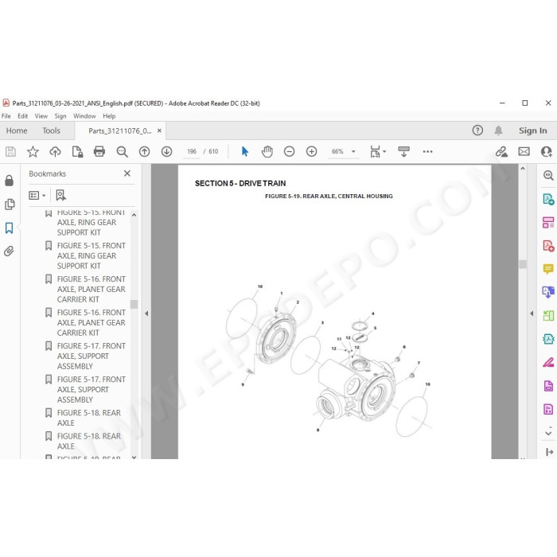This screenshot has height=557, width=557.
Task: Expand right tools pane arrow at bottom
Action: click(549, 452)
